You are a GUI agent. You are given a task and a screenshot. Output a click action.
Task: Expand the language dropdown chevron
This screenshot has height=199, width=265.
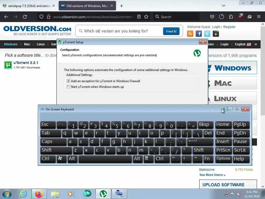[256, 44]
